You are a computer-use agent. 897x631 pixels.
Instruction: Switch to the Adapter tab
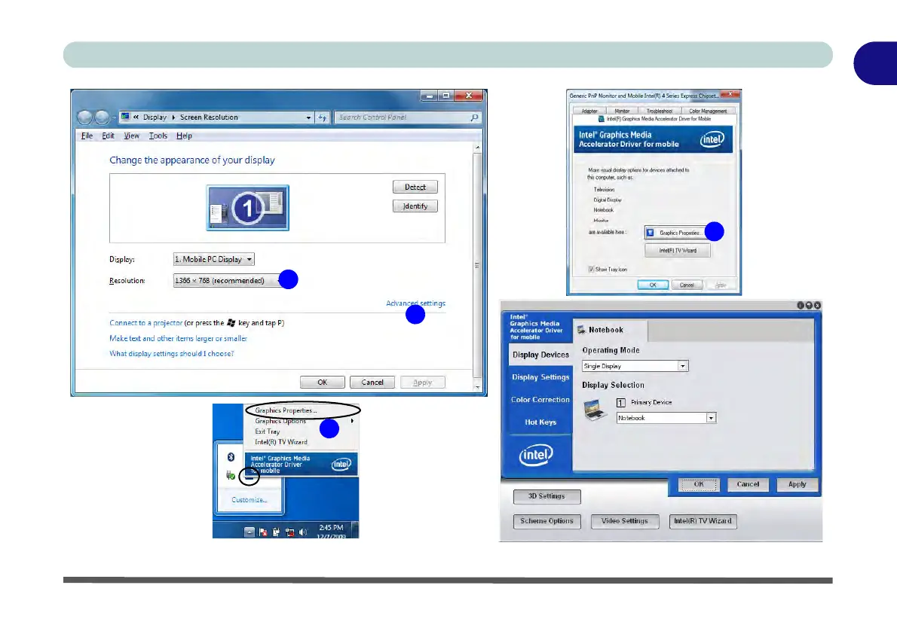[589, 111]
